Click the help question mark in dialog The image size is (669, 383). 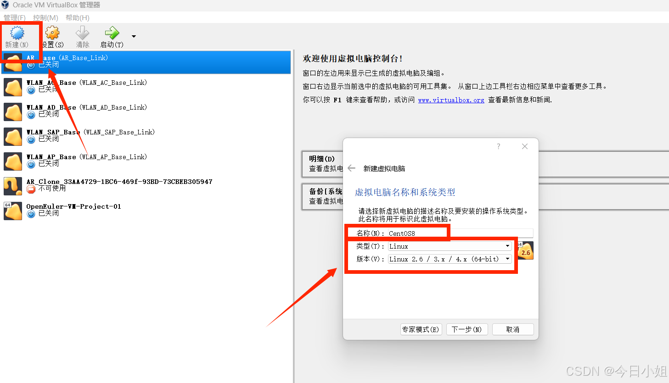(x=499, y=146)
